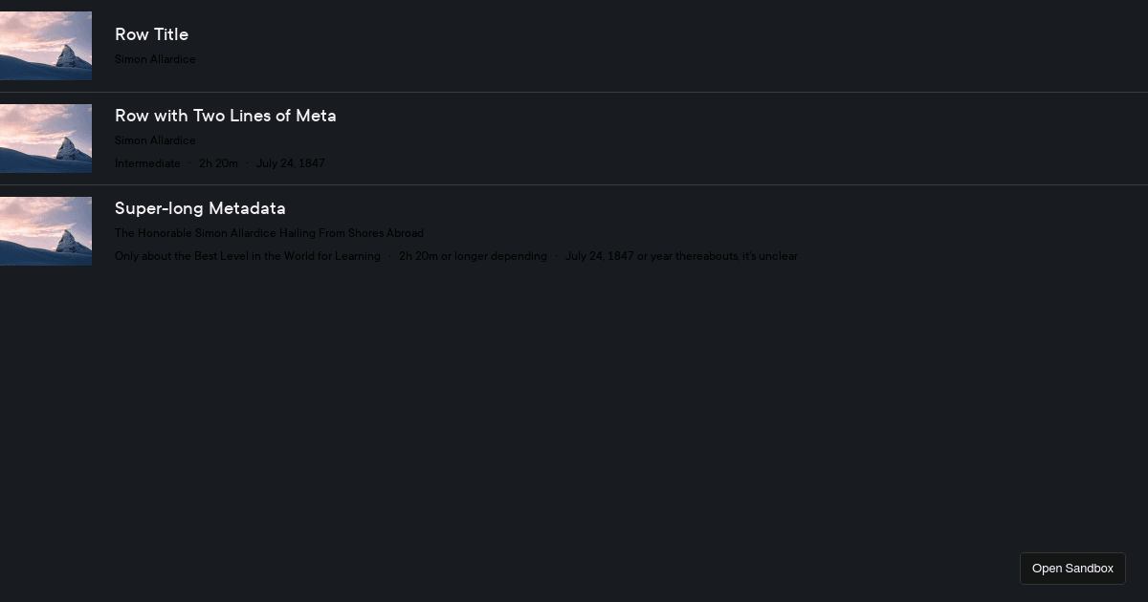
Task: Click the July 24, 1847 date in second row
Action: click(291, 163)
